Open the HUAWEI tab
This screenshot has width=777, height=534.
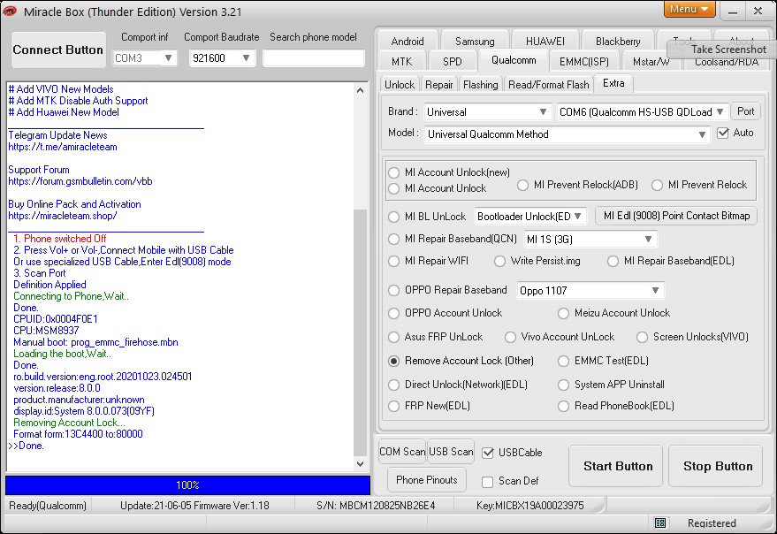(x=545, y=42)
